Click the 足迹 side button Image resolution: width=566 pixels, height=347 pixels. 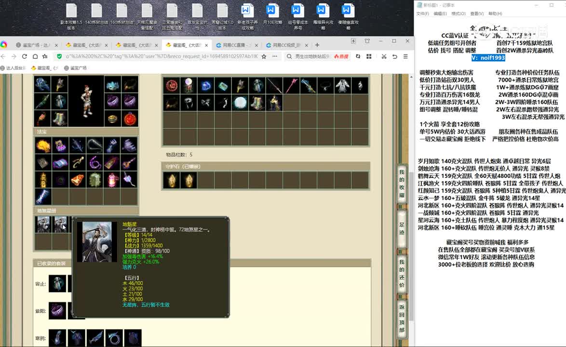click(402, 229)
